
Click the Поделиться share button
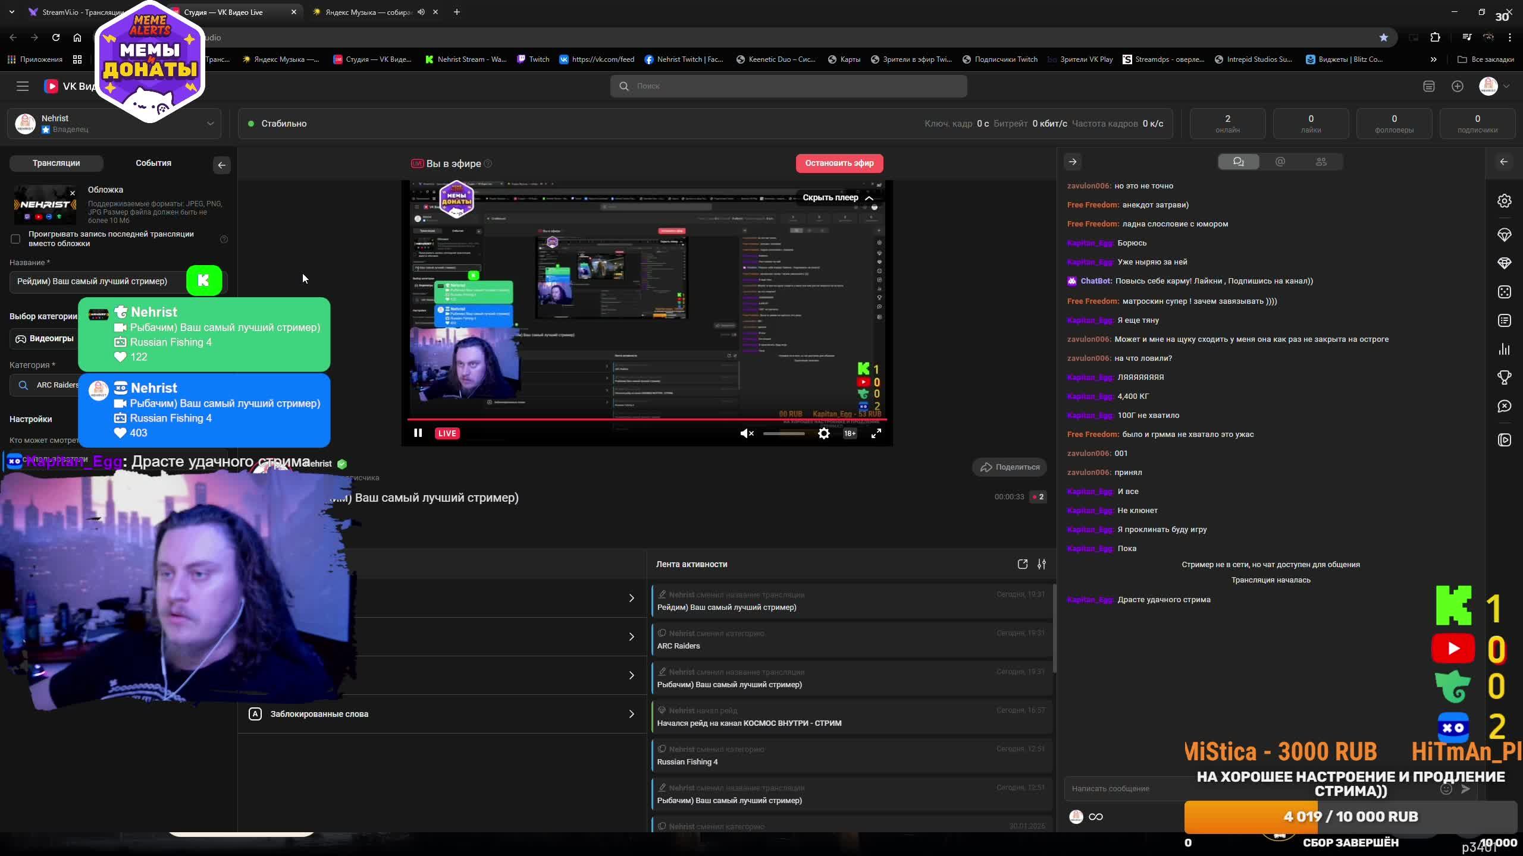1010,467
